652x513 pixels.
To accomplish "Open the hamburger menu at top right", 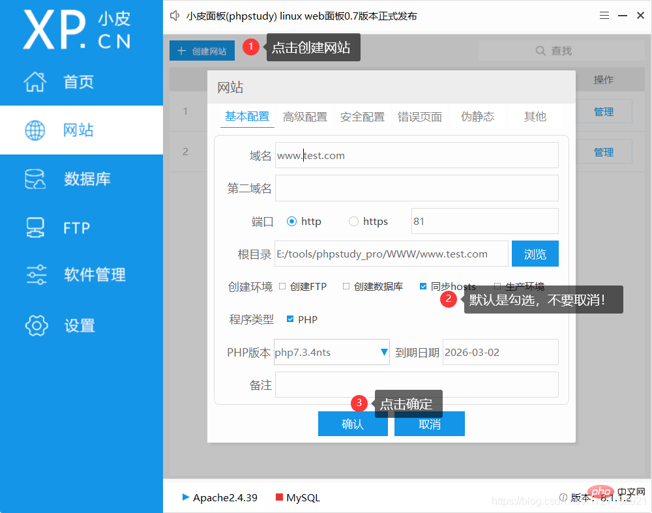I will (x=604, y=15).
